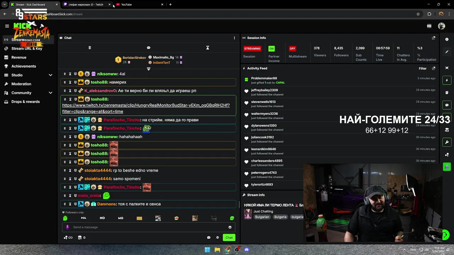The image size is (454, 255).
Task: Click the wrench icon in right sidebar
Action: point(447,142)
